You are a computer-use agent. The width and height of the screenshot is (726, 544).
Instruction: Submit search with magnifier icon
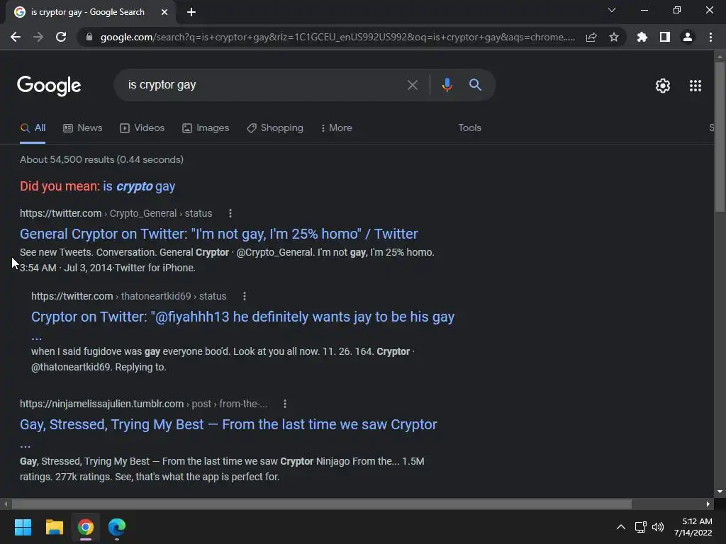[x=475, y=85]
